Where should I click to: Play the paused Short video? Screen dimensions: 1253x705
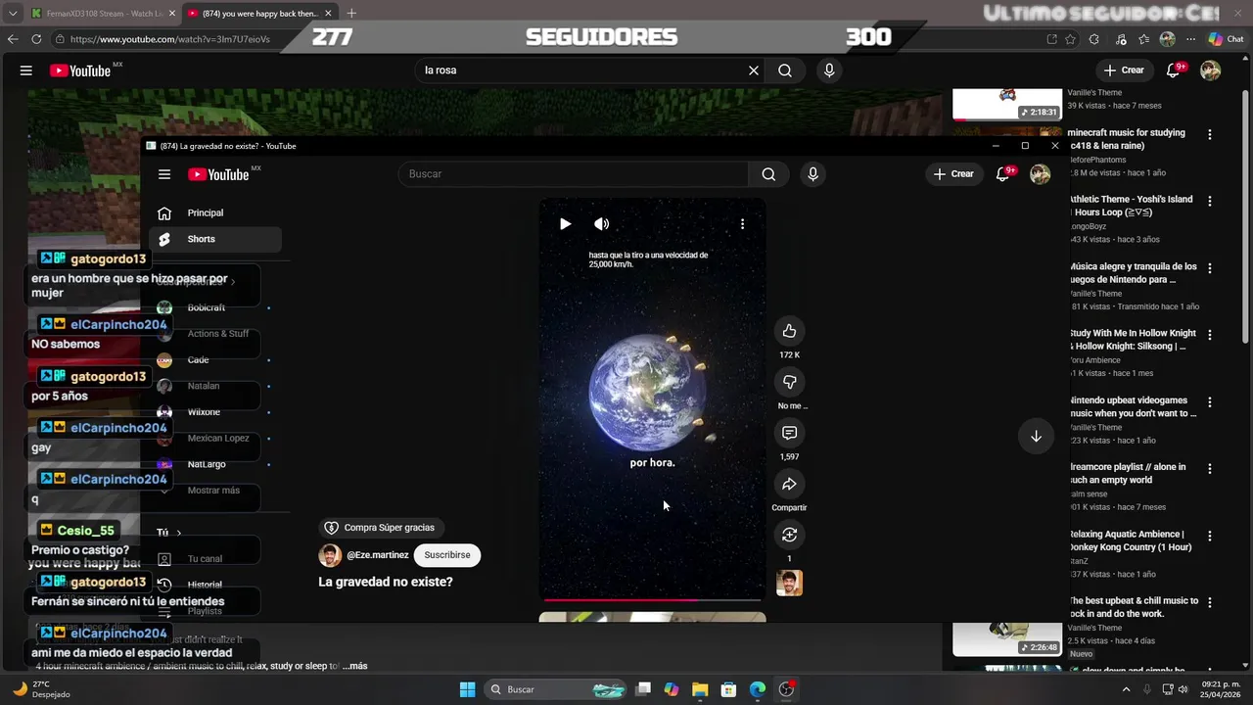tap(565, 224)
